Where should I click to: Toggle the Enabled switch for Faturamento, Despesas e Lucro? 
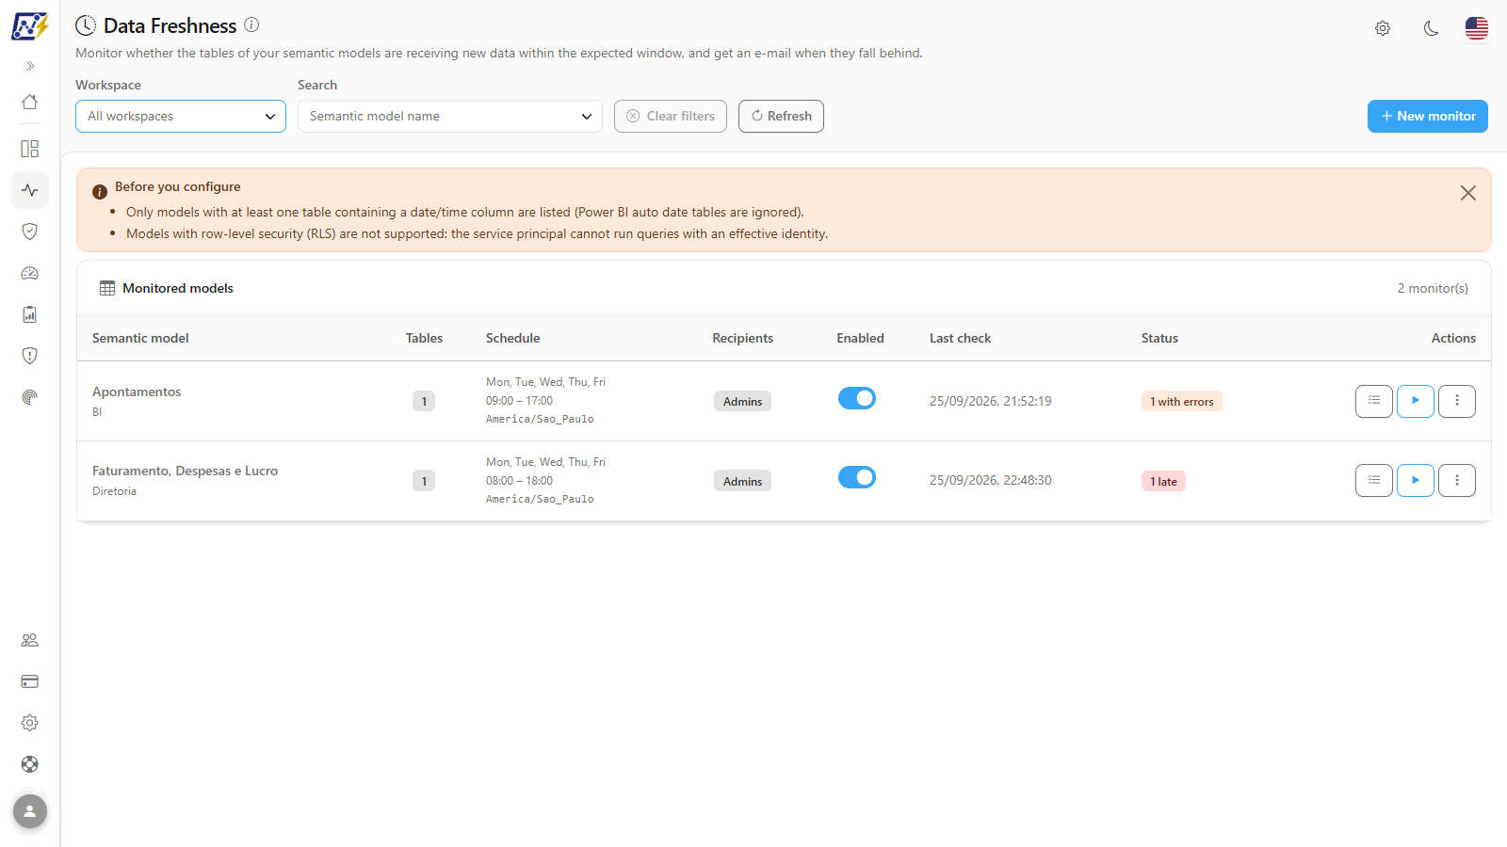[x=857, y=477]
